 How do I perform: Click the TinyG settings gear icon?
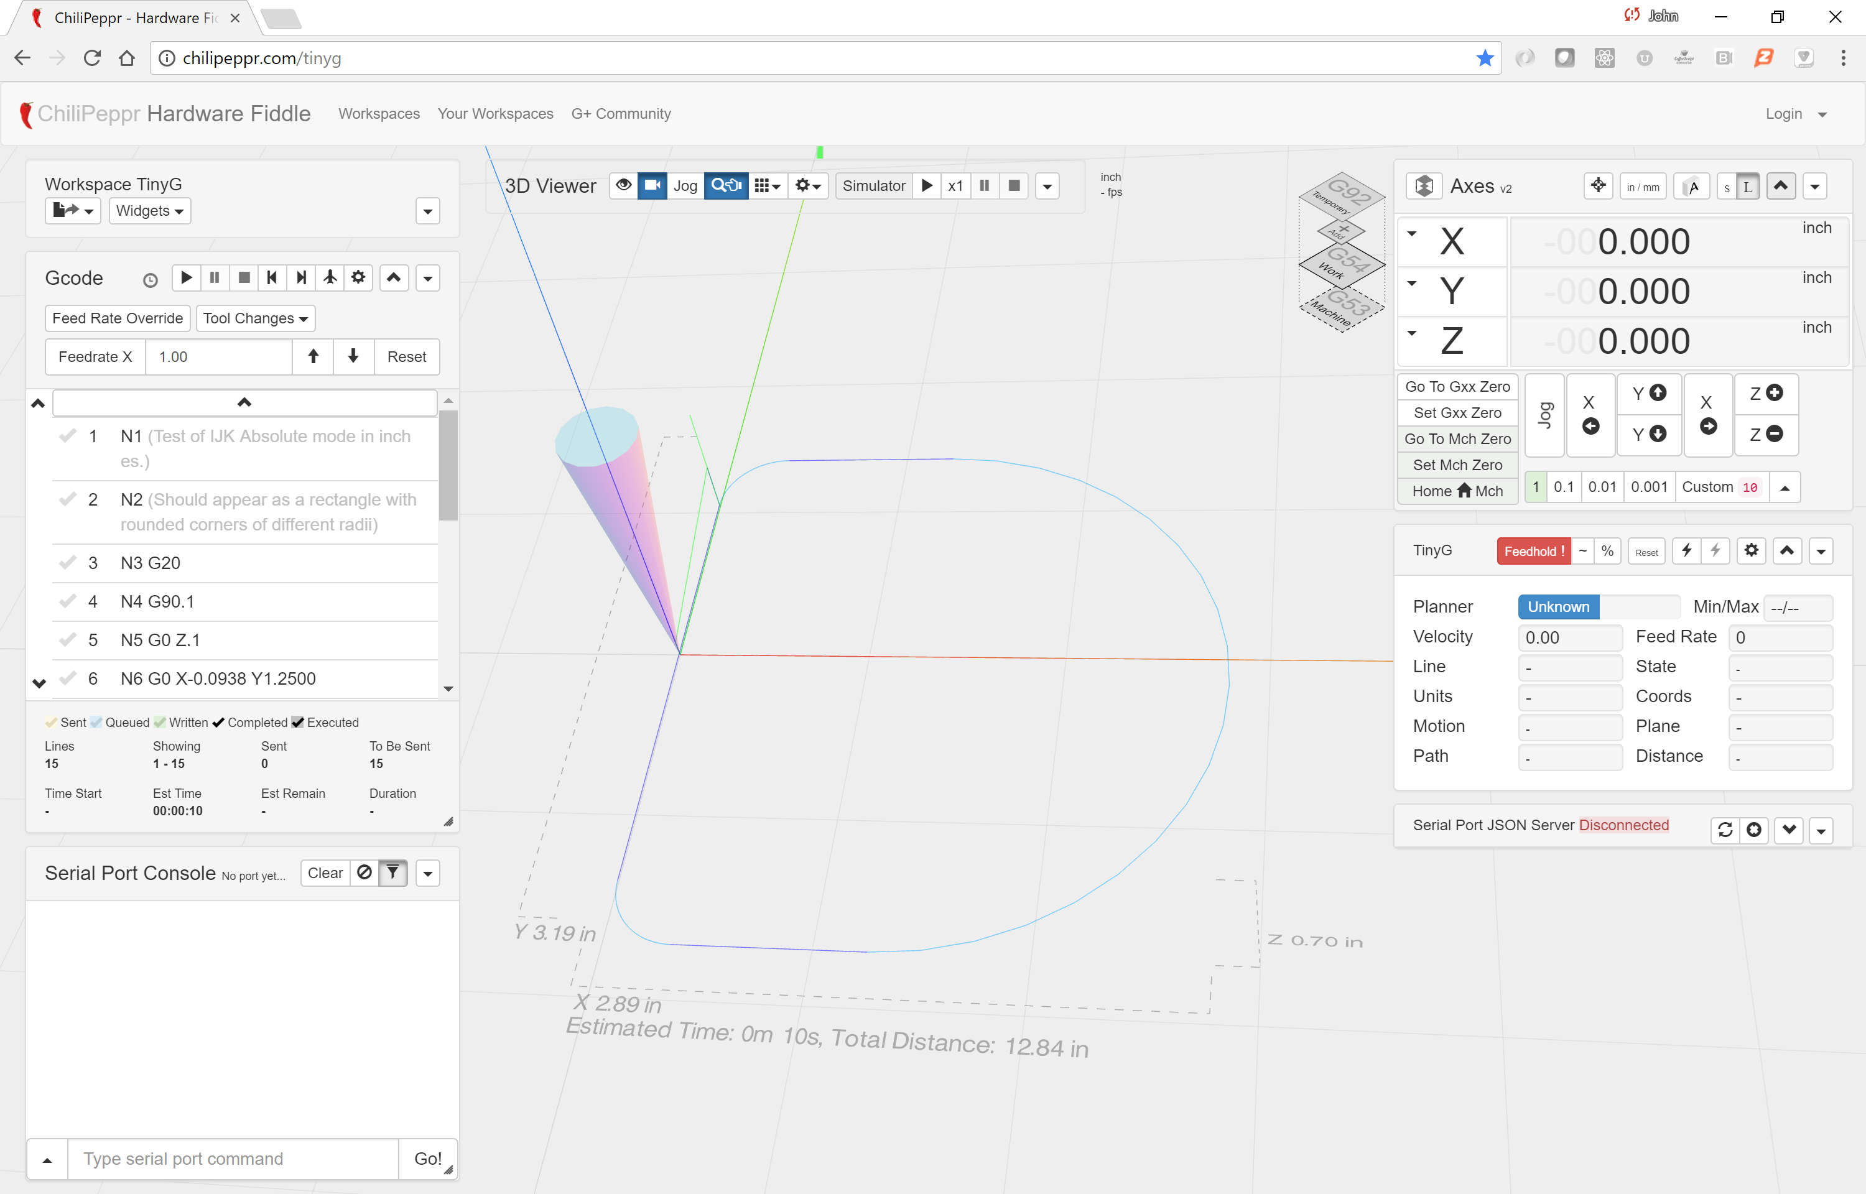(1752, 550)
